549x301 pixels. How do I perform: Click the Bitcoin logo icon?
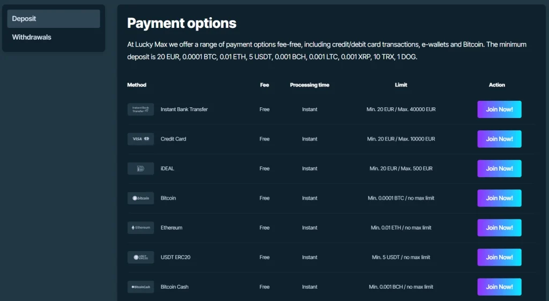(x=141, y=198)
